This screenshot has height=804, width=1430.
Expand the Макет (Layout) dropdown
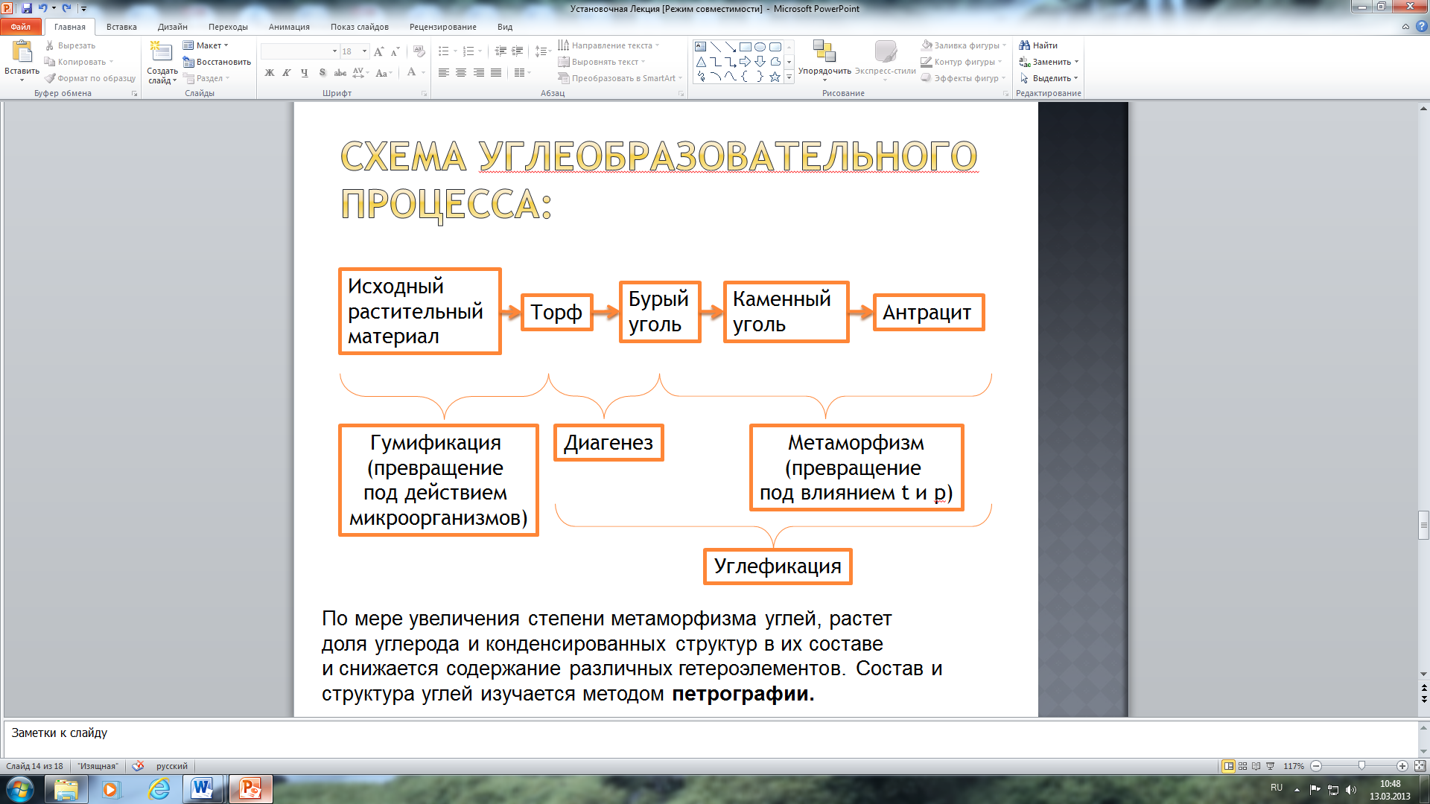tap(210, 45)
